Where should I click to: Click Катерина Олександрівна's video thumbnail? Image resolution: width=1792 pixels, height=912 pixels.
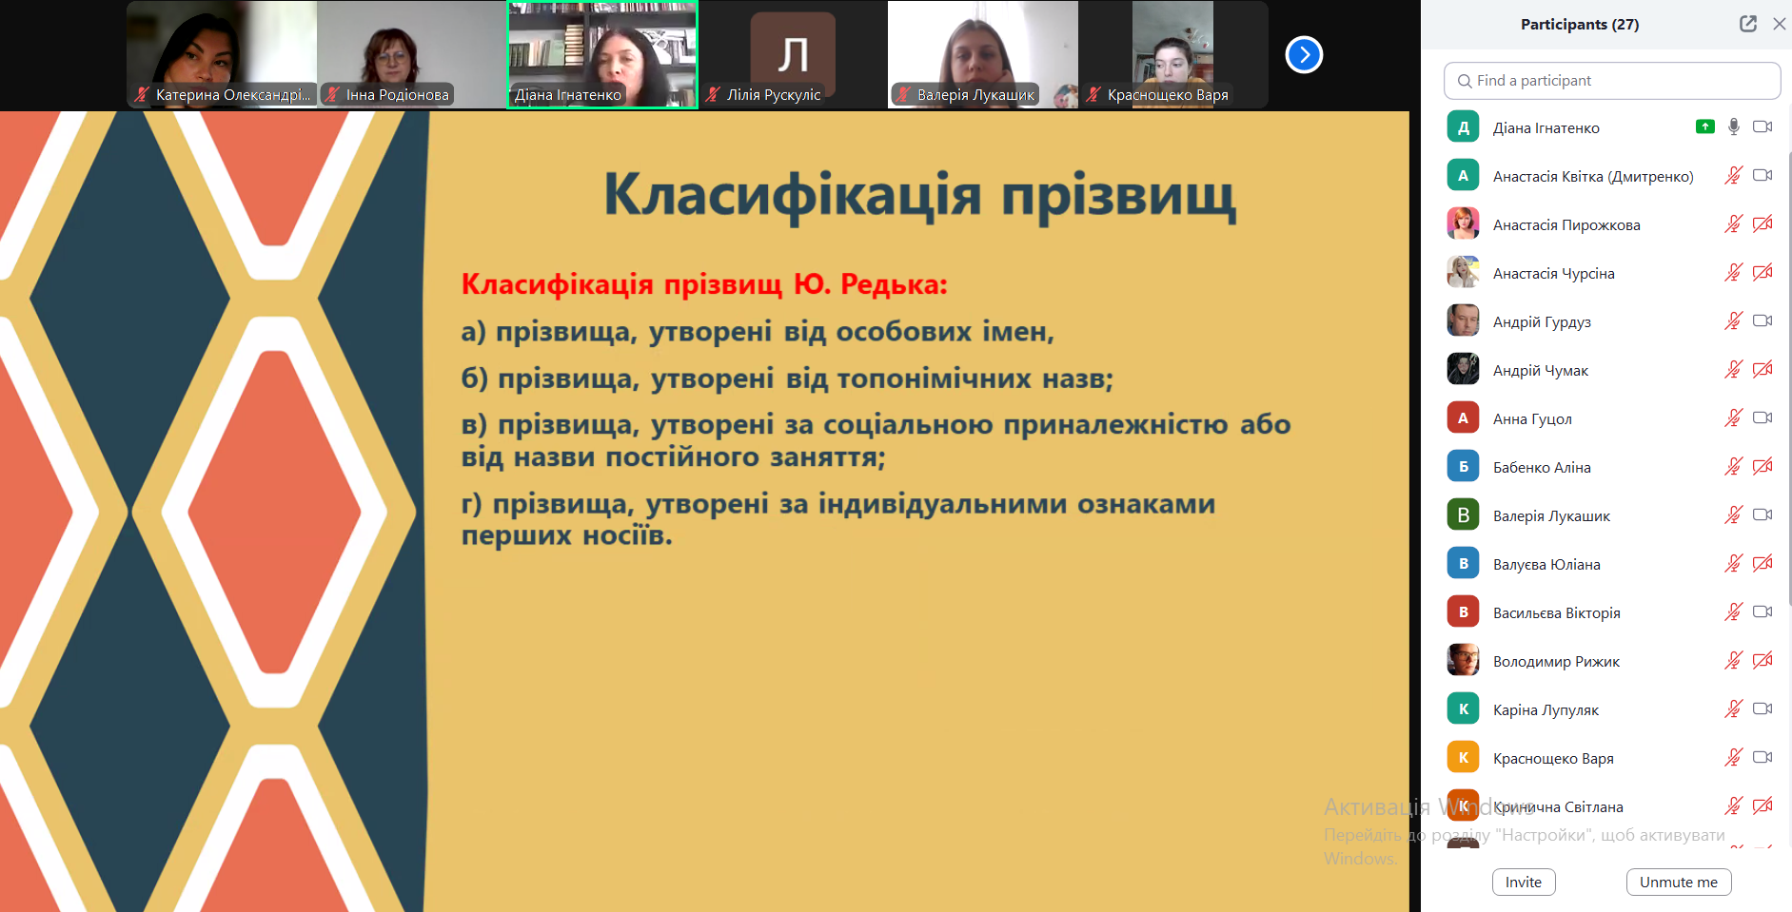point(222,54)
